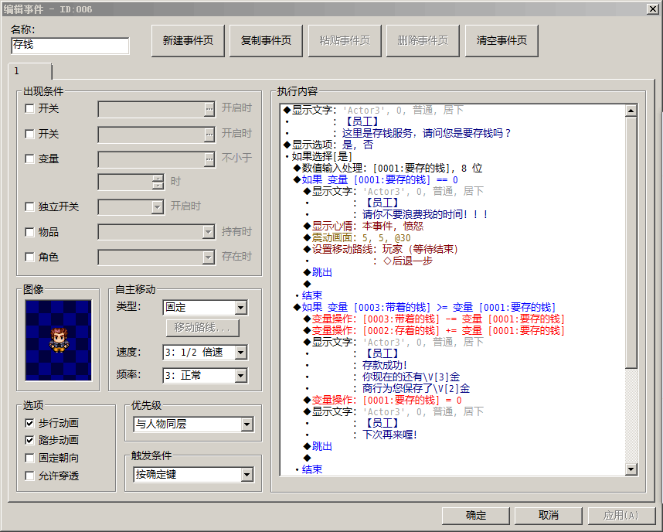Enable the second 开关 condition checkbox
The image size is (663, 532).
coord(29,135)
